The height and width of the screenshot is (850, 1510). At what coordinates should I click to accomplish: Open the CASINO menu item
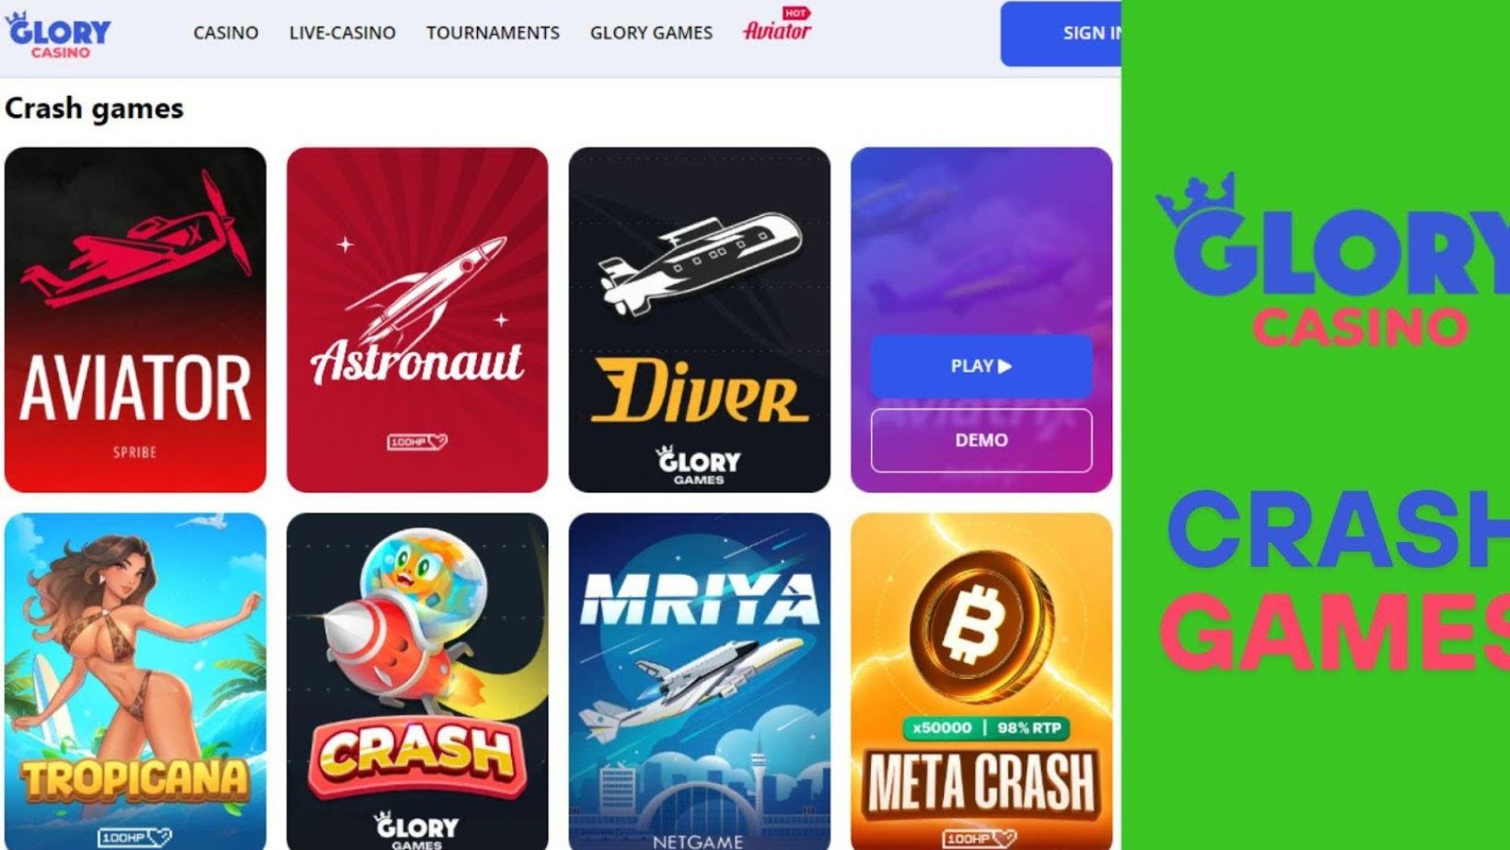tap(226, 33)
